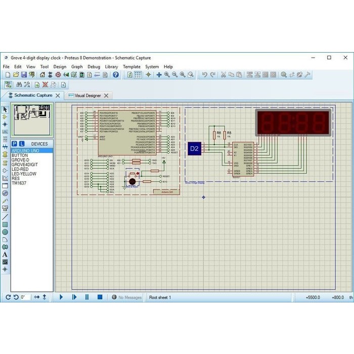Click the rotation angle field
The width and height of the screenshot is (354, 354).
pos(25,297)
